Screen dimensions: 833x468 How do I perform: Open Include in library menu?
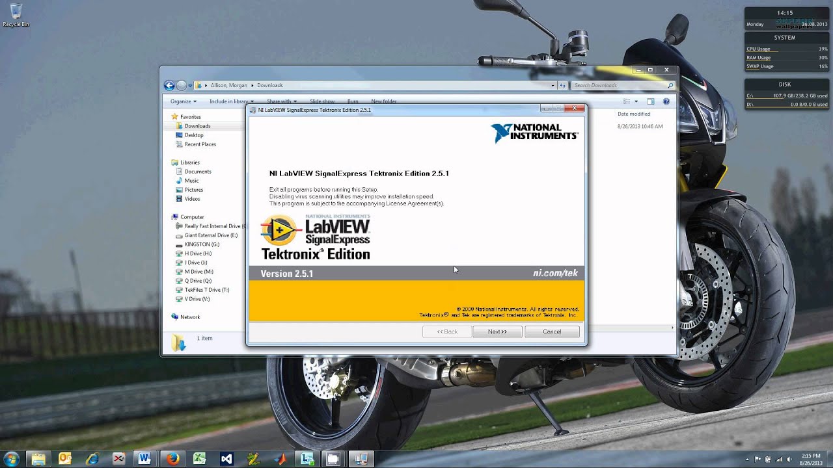click(231, 101)
